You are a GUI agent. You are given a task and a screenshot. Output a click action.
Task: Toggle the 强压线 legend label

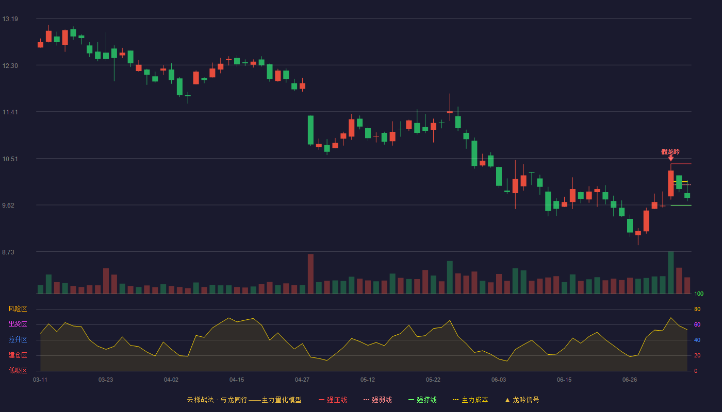tap(337, 400)
